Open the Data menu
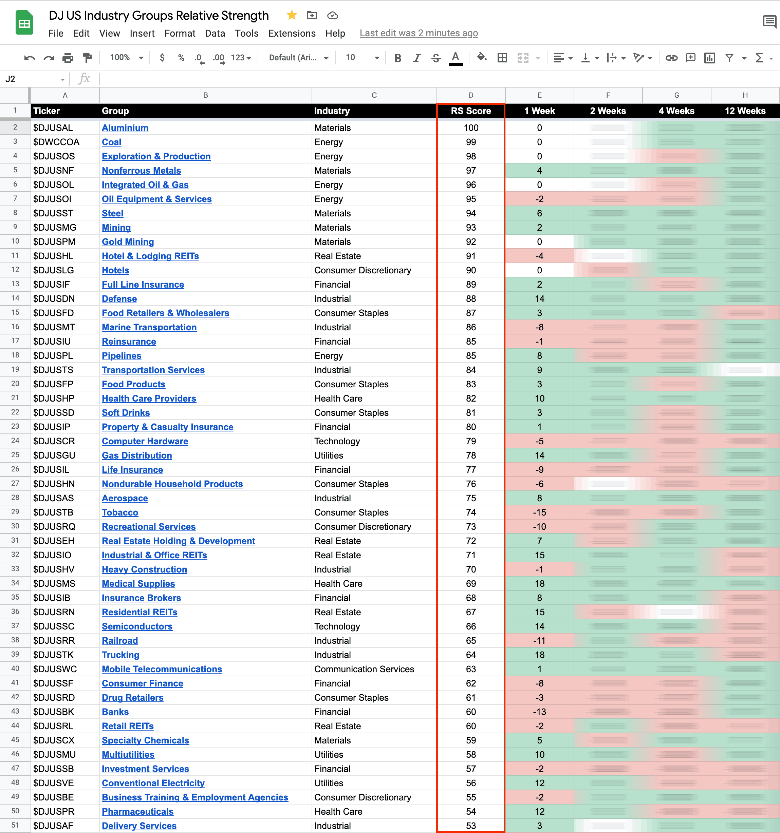Viewport: 780px width, 833px height. [x=215, y=34]
